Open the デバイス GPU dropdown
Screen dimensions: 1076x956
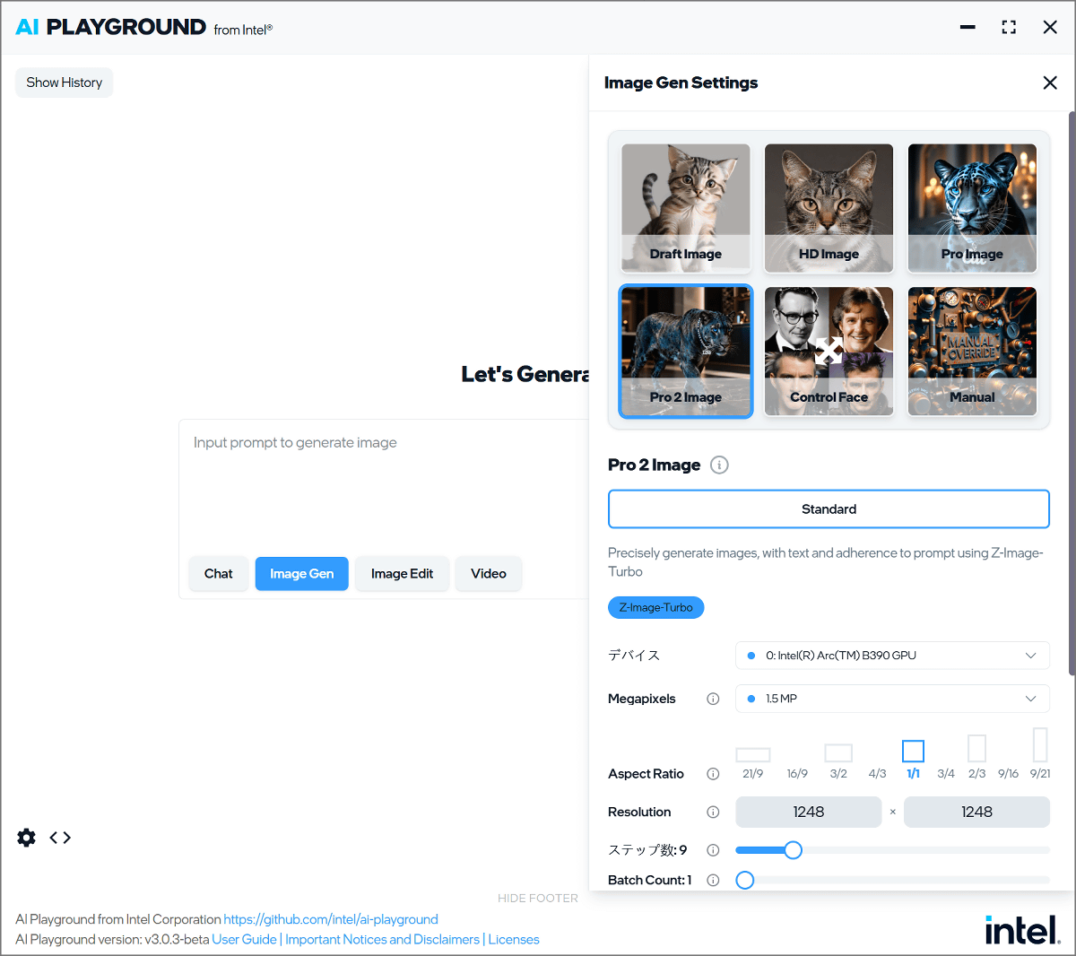coord(892,656)
